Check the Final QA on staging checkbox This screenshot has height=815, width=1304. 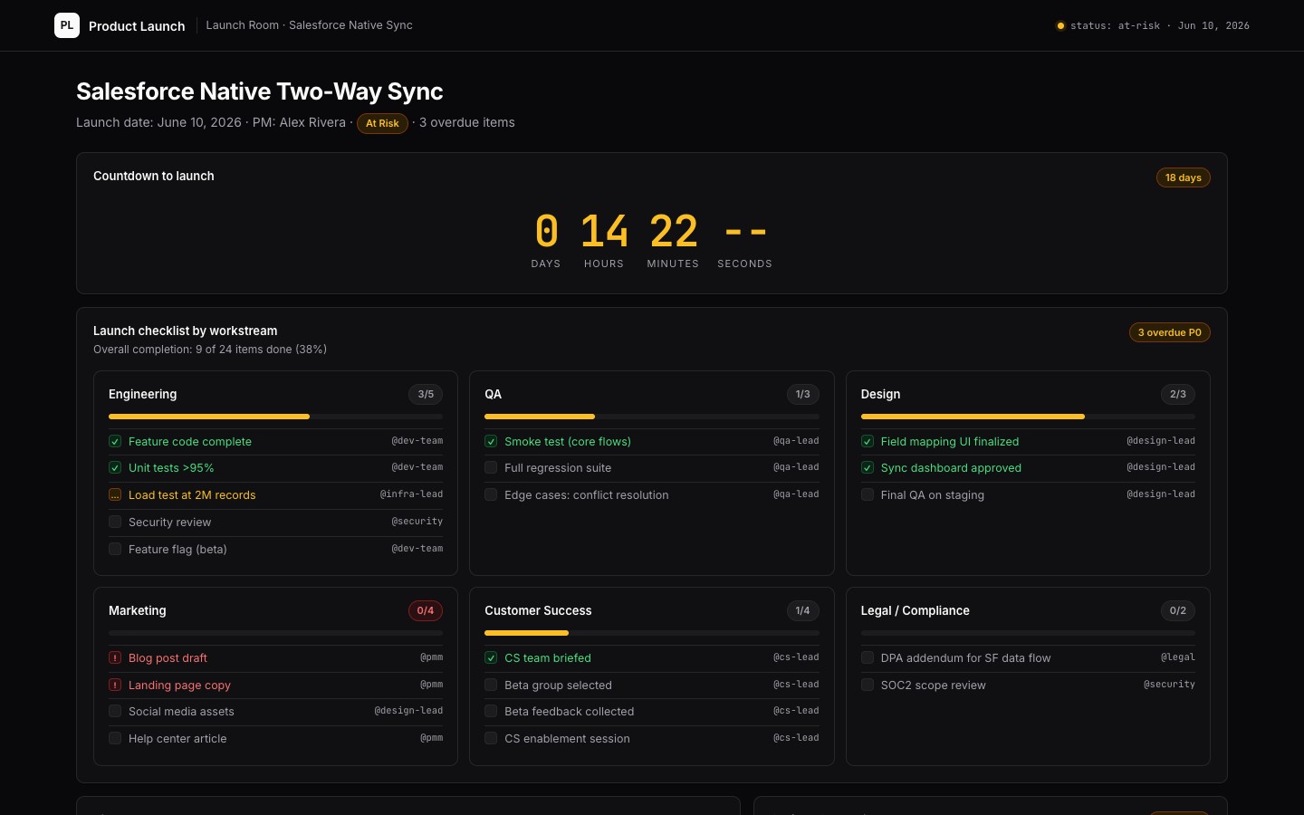coord(868,494)
